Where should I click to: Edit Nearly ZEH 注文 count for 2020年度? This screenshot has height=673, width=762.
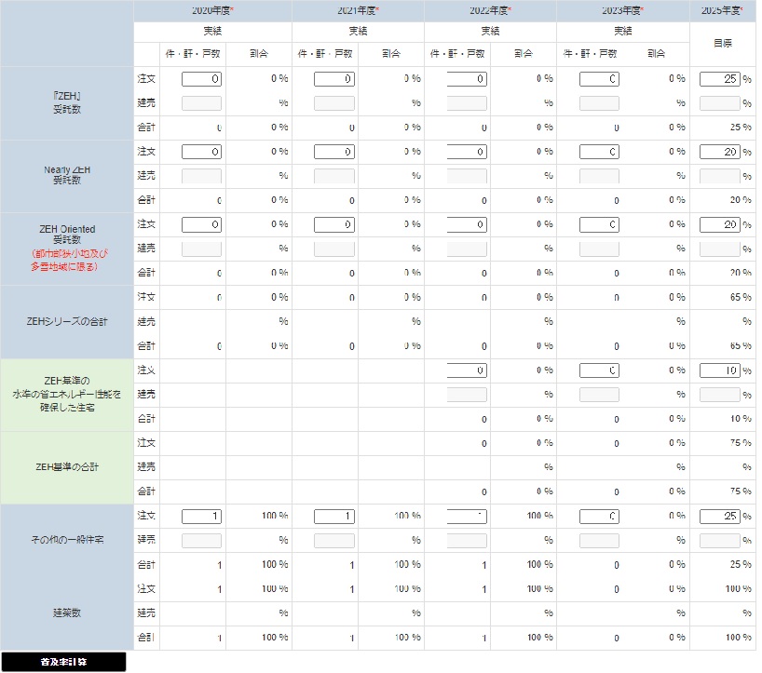(201, 152)
